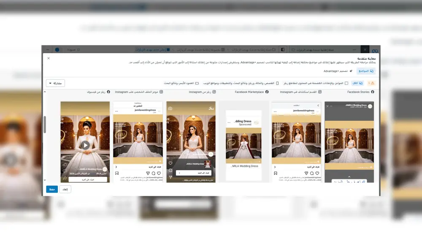This screenshot has height=241, width=422.
Task: Click back chevron in Instagram Explore preview
Action: point(318,106)
